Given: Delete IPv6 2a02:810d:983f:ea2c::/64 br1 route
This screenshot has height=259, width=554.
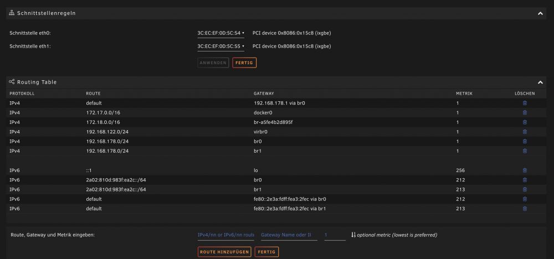Looking at the screenshot, I should point(525,189).
